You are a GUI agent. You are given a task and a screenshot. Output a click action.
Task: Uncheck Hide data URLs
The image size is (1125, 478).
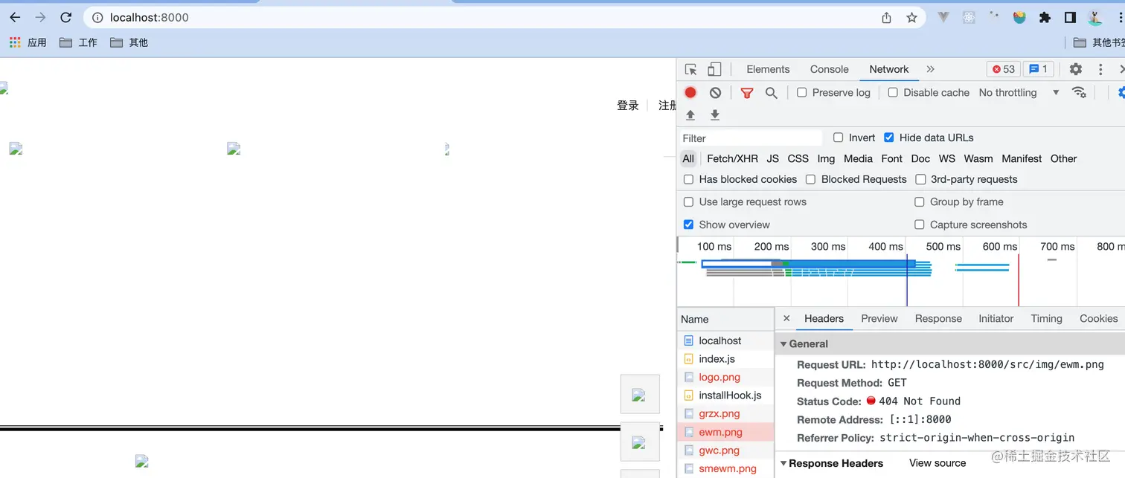click(889, 138)
